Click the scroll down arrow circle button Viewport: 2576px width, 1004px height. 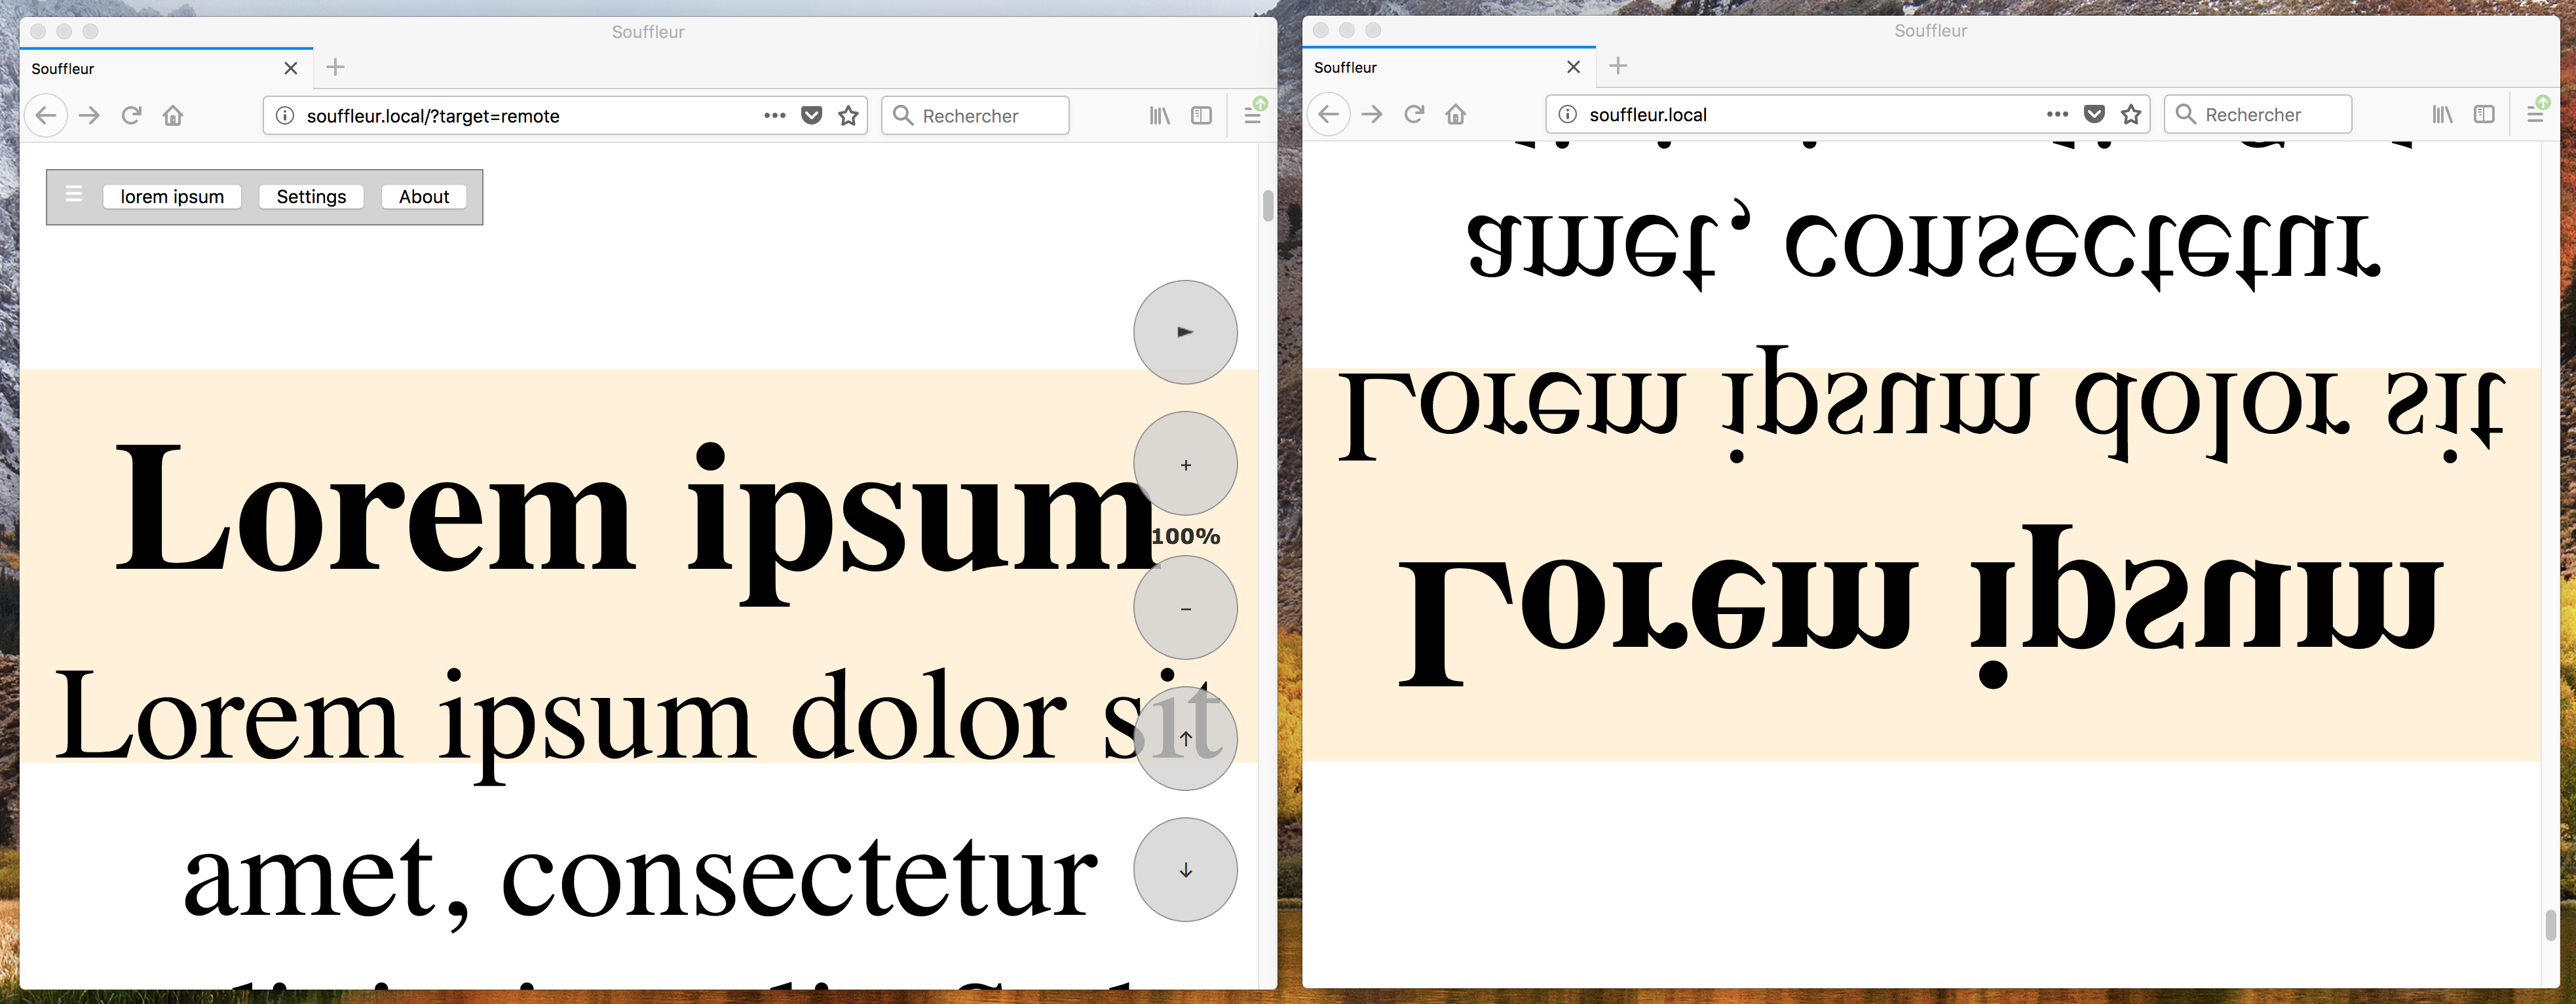1185,870
